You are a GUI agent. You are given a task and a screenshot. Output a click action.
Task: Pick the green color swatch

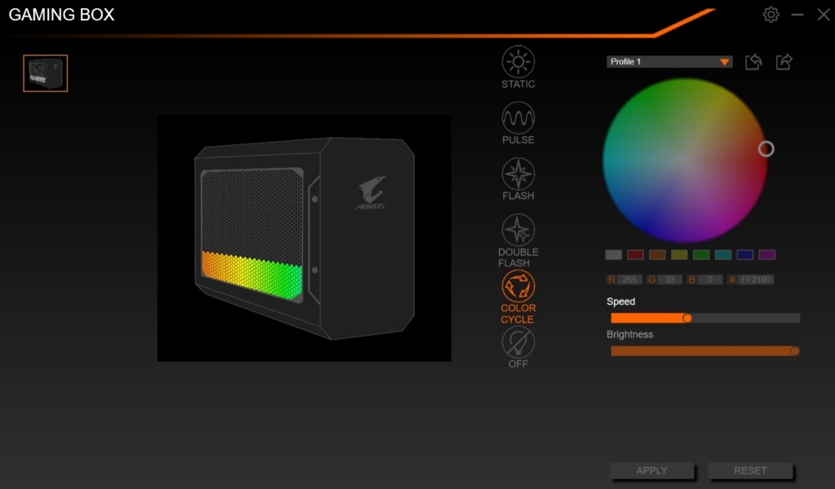pos(700,255)
